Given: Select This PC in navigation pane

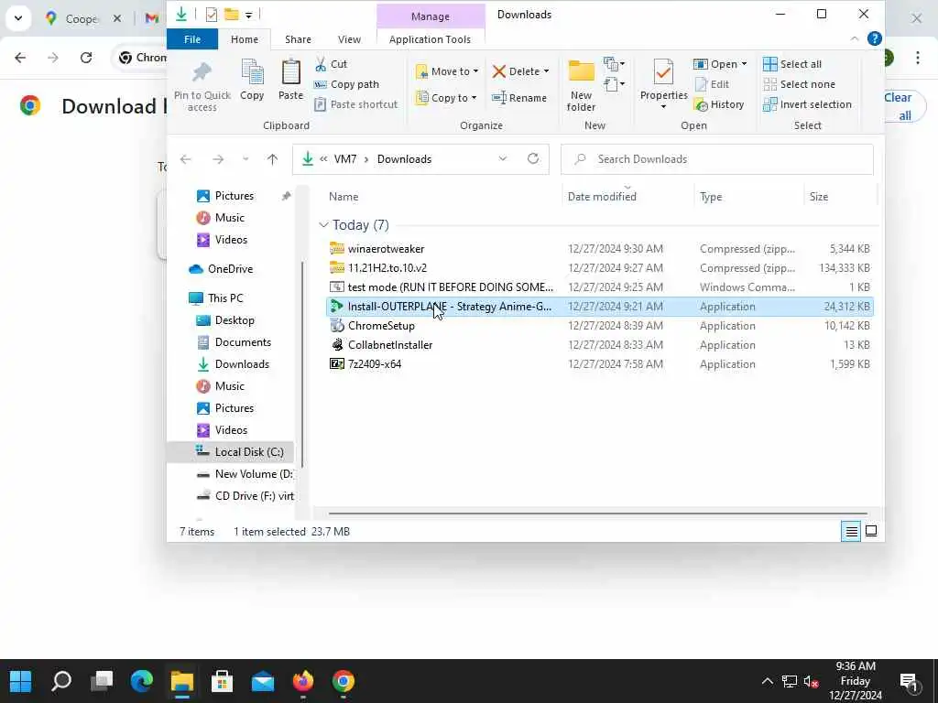Looking at the screenshot, I should [x=225, y=298].
